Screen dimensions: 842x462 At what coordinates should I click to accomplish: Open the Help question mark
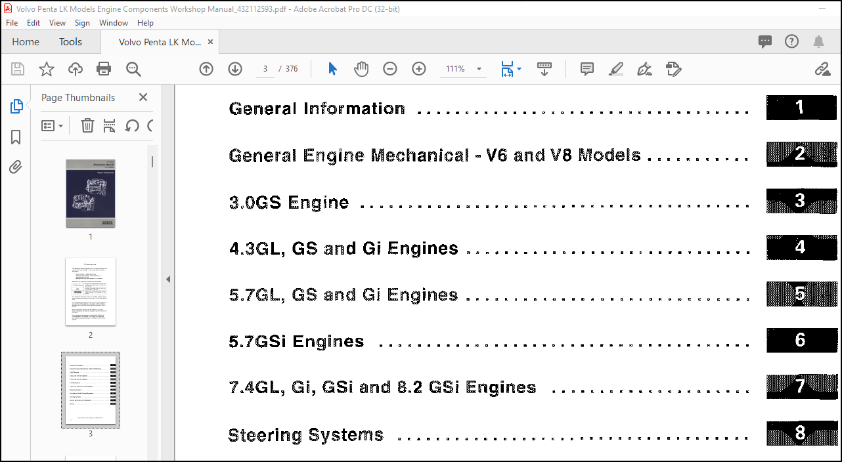coord(791,41)
